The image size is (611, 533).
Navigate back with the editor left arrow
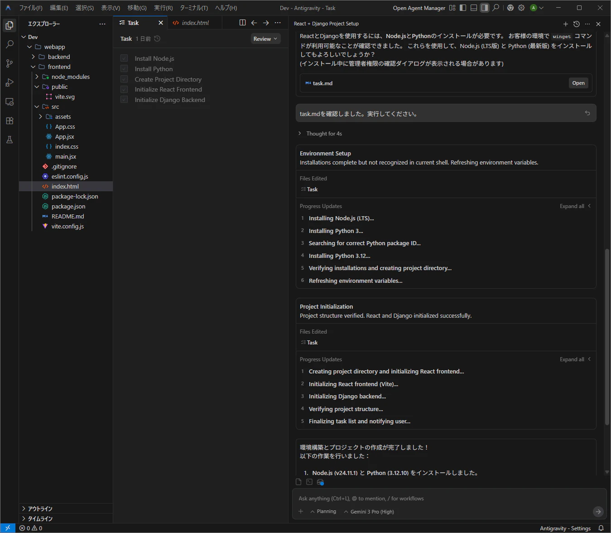click(254, 23)
